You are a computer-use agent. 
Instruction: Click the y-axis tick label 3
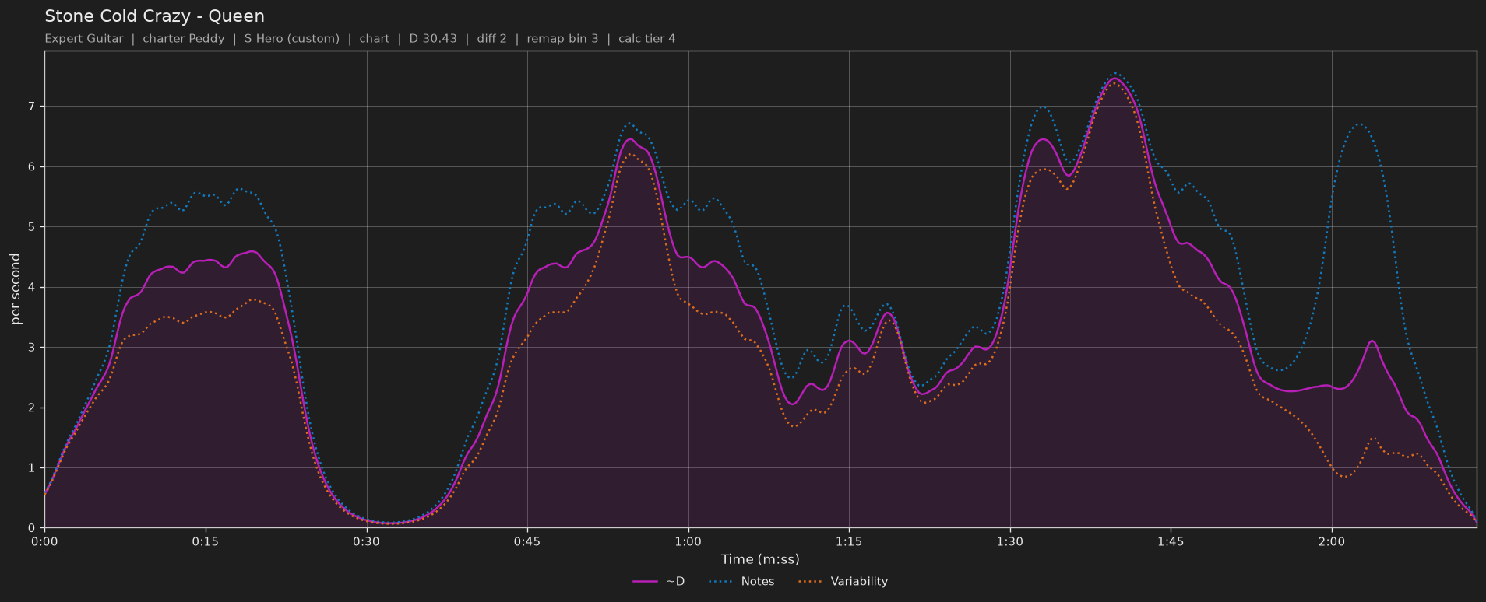[33, 348]
